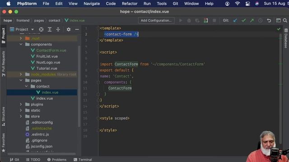Click Collapse All in Project panel
The width and height of the screenshot is (289, 162).
(58, 29)
